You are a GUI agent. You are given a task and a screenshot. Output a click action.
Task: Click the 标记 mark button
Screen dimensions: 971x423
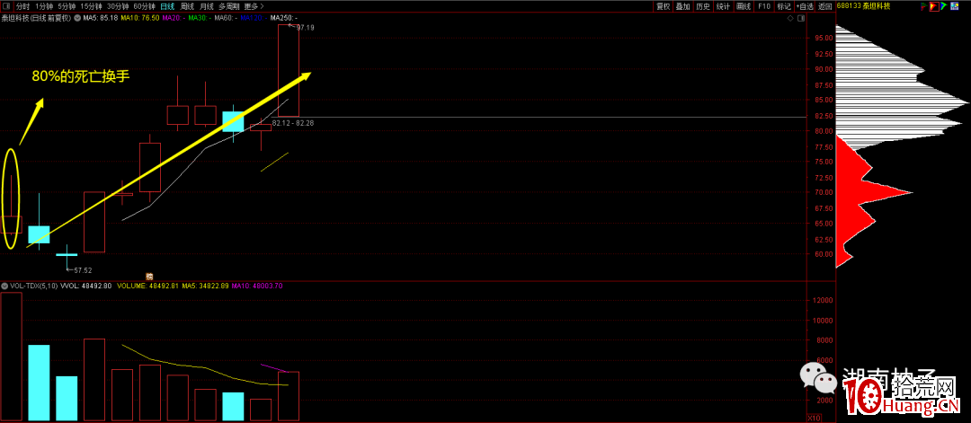coord(784,6)
